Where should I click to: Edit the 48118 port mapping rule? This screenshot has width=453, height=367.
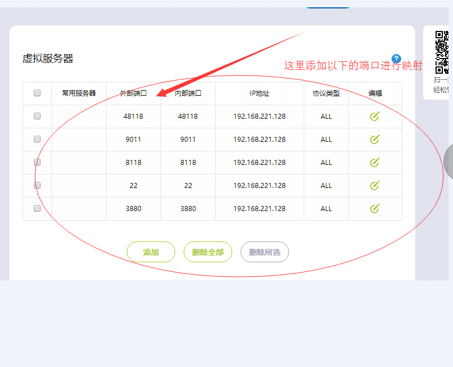375,116
